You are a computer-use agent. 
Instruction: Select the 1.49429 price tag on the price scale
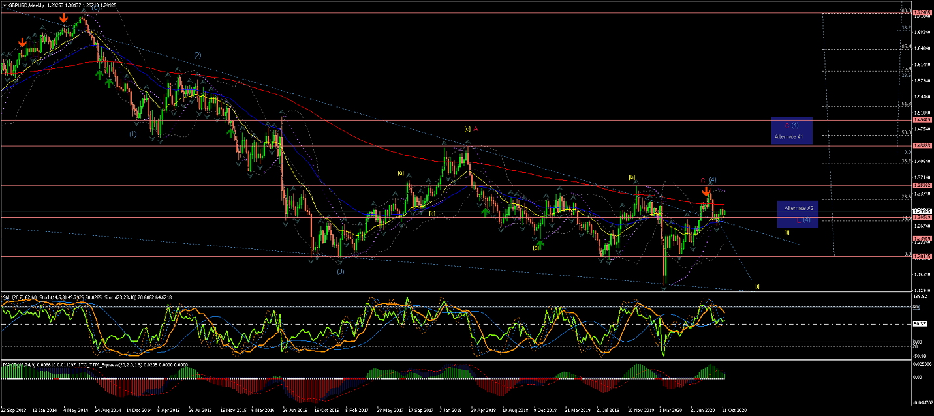922,120
